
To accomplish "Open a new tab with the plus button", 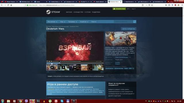I will pyautogui.click(x=168, y=2).
